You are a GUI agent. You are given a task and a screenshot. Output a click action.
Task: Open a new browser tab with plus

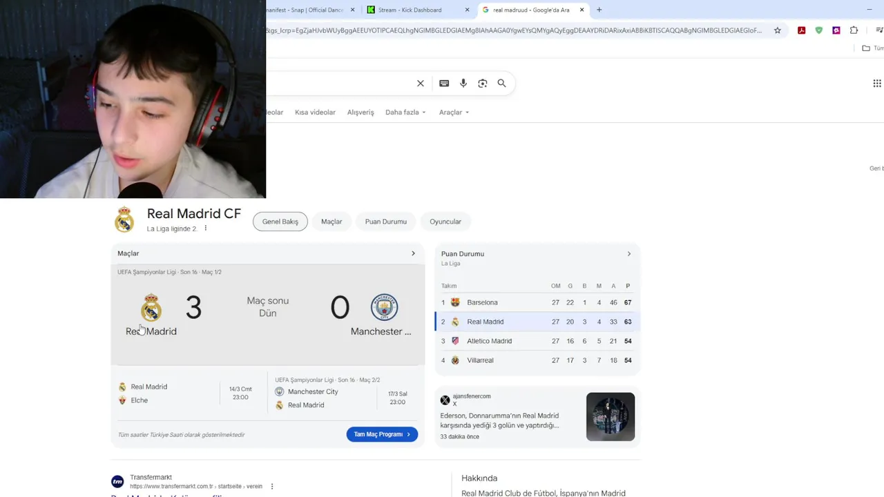[x=599, y=10]
